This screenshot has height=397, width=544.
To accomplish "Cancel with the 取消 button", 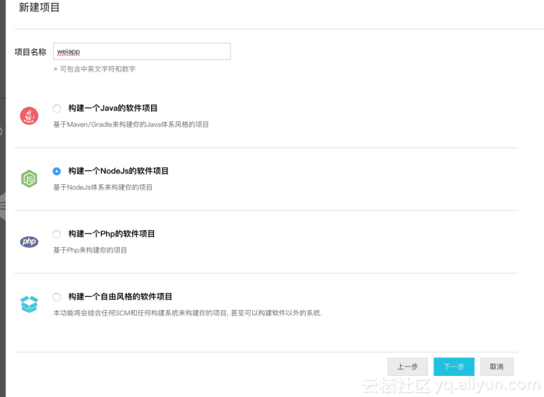I will pos(497,367).
